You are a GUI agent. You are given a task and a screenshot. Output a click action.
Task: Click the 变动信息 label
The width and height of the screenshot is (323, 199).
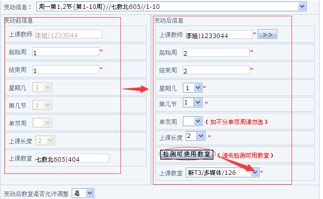coord(18,7)
